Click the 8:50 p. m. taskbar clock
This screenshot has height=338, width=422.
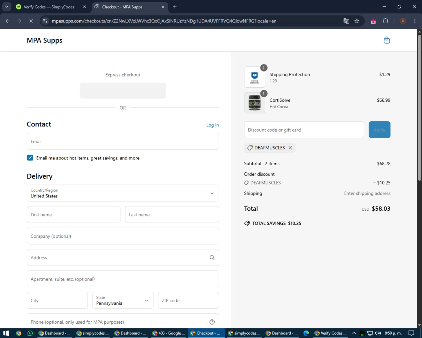pos(393,333)
